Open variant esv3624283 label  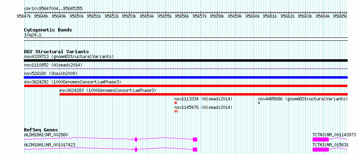coord(108,90)
